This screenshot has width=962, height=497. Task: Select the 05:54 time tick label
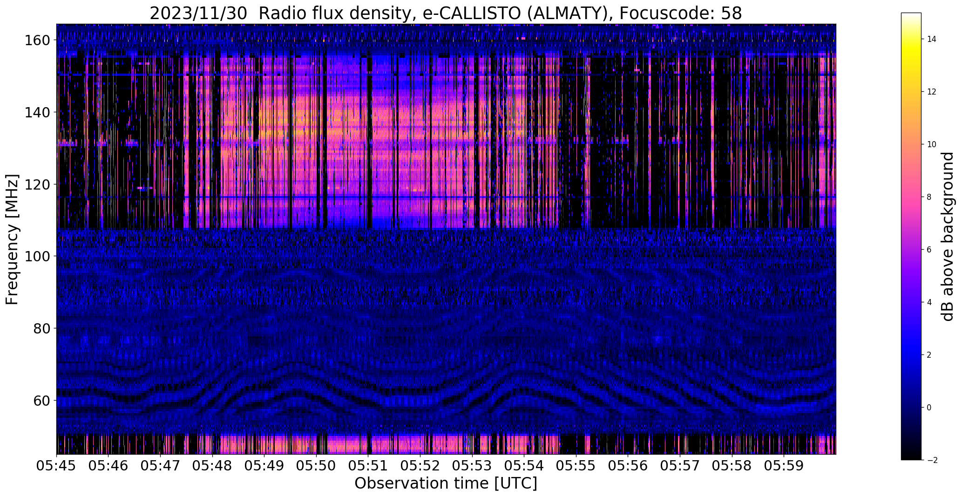point(524,466)
